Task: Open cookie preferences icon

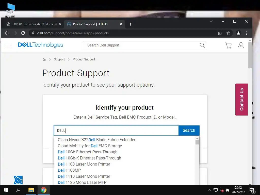Action: pos(18,180)
